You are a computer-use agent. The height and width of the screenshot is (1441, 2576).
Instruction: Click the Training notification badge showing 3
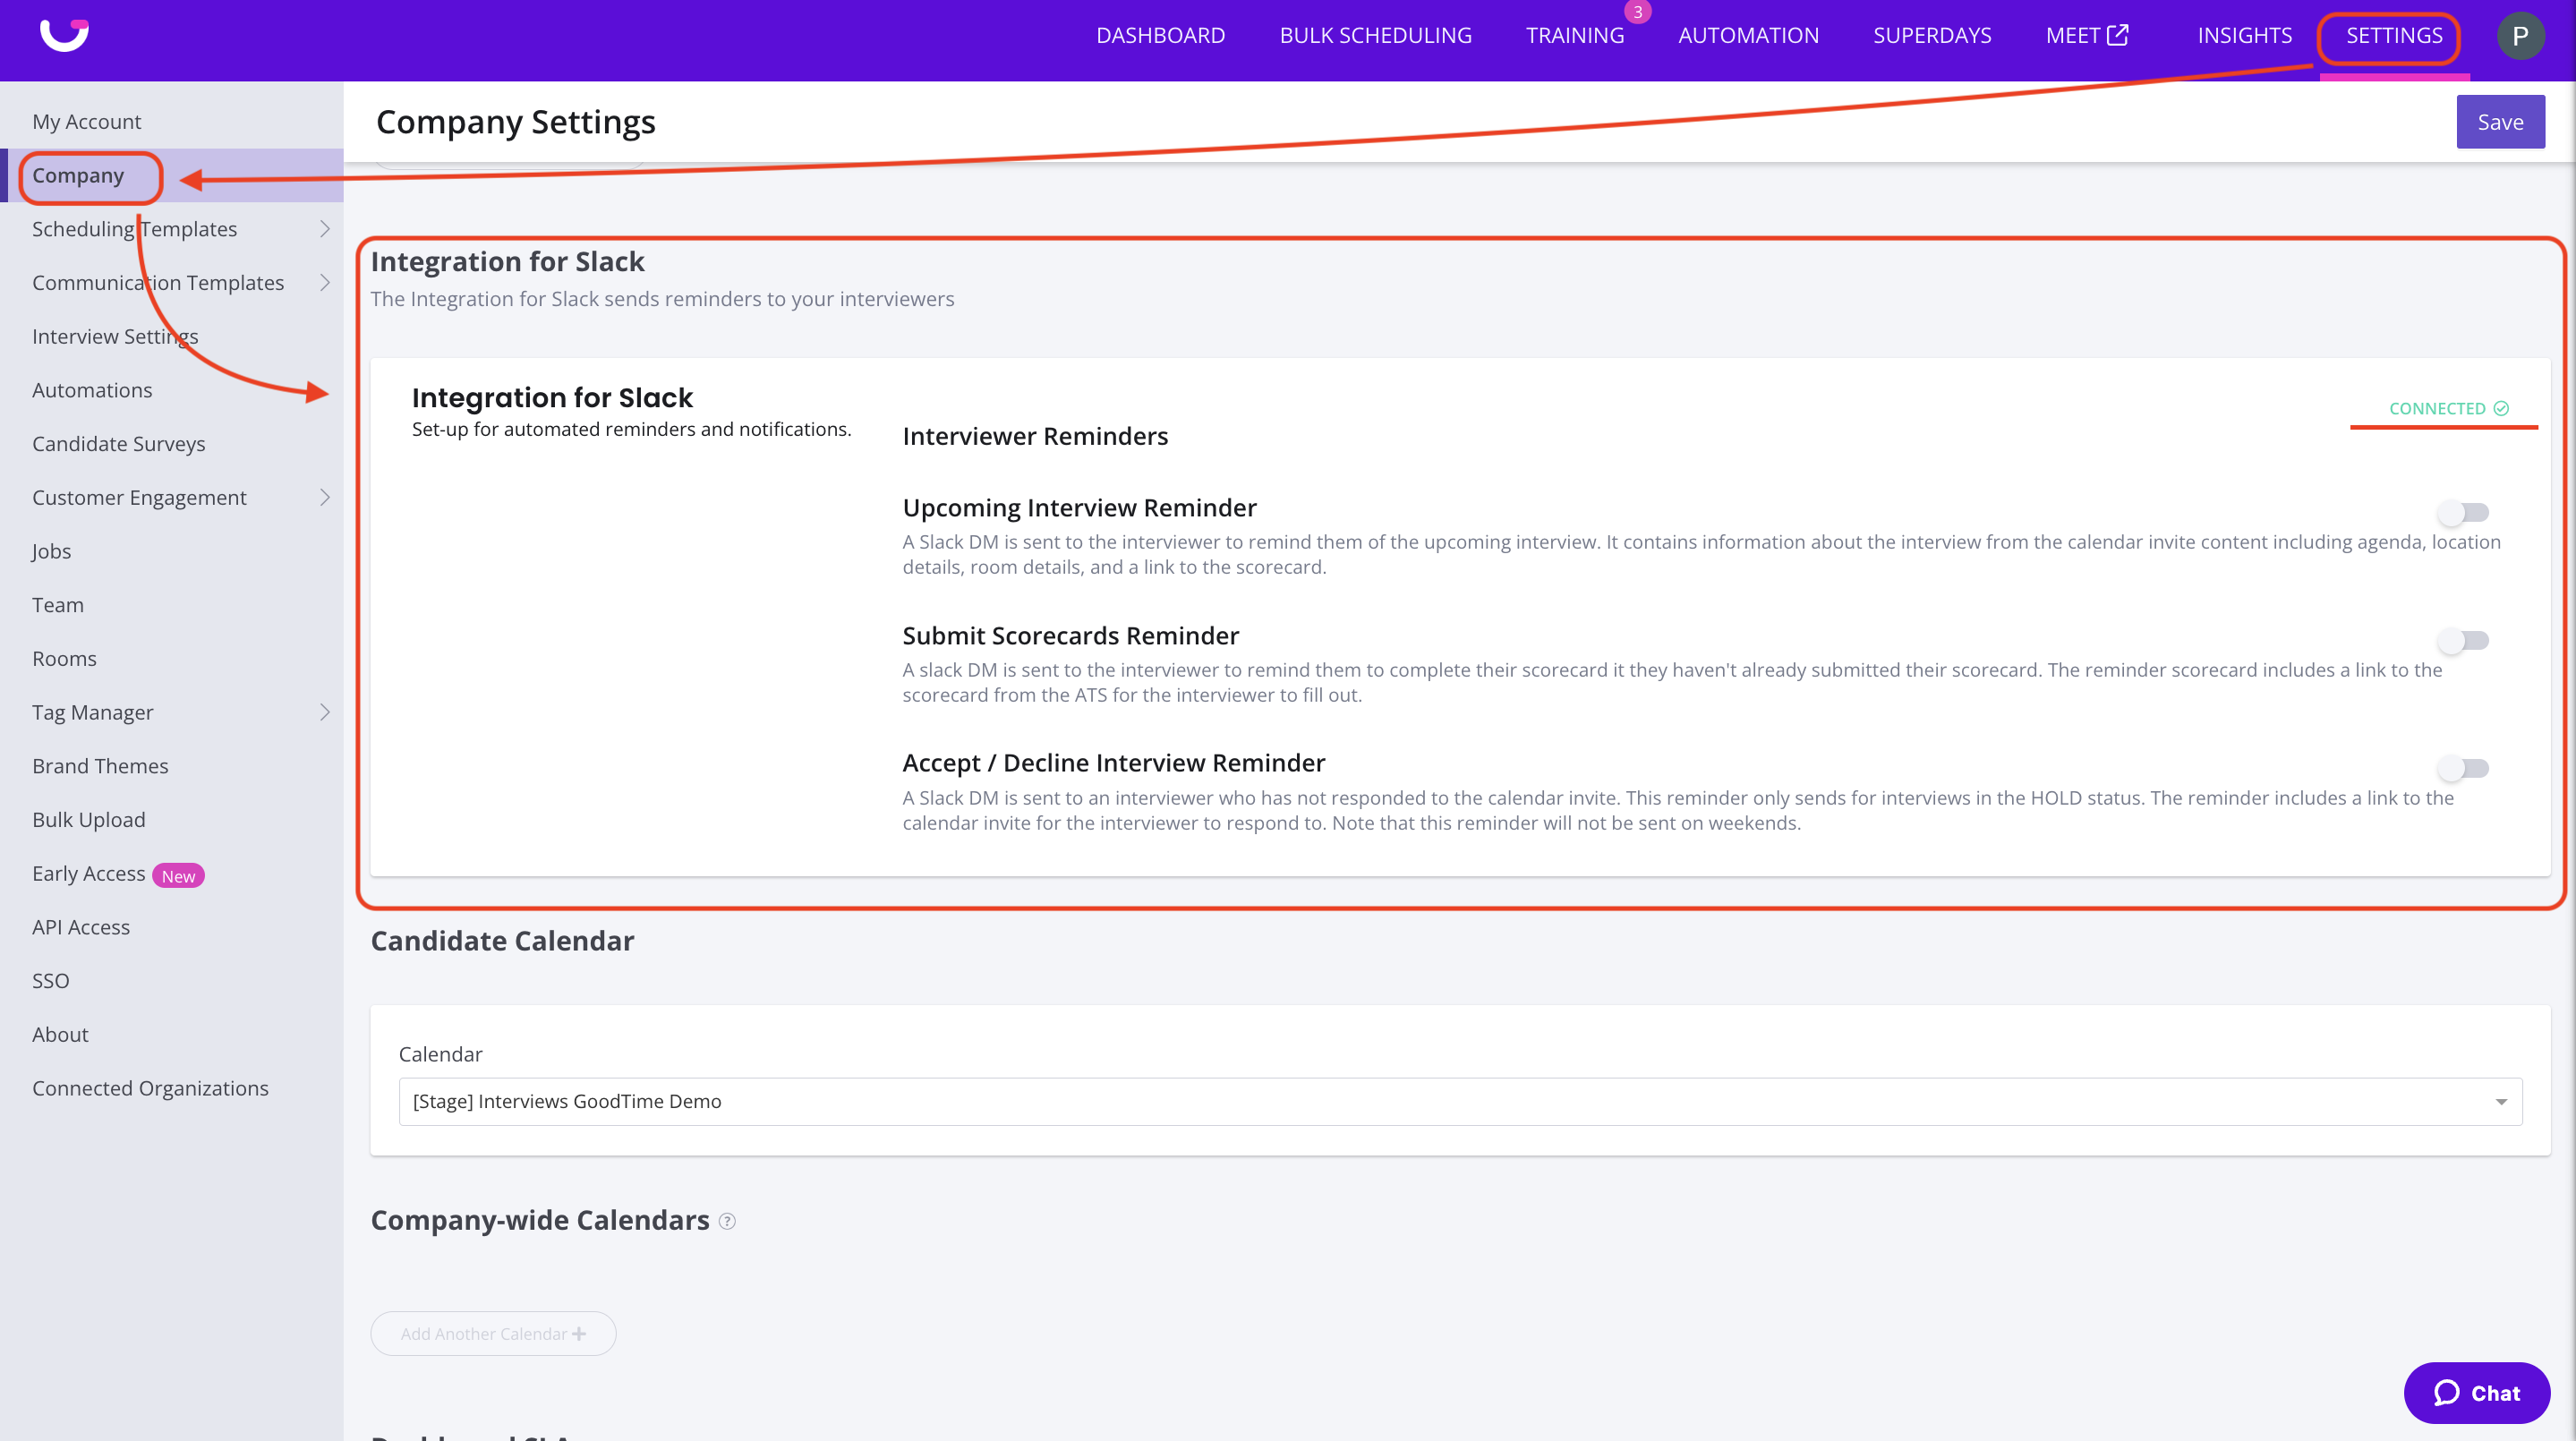[1638, 12]
